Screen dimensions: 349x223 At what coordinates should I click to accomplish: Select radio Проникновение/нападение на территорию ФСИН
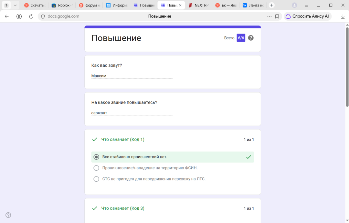(x=96, y=168)
